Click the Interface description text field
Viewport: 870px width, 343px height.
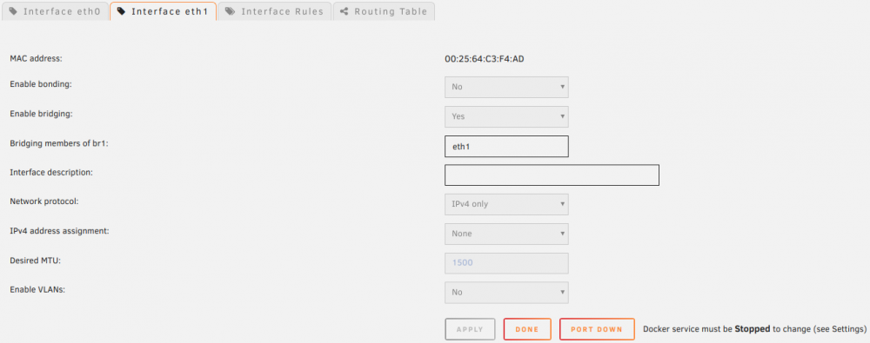tap(552, 175)
